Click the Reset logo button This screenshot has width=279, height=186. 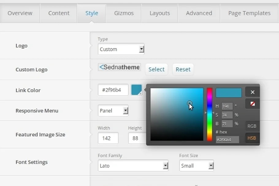click(x=183, y=69)
